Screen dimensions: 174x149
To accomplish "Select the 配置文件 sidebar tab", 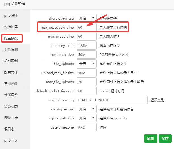I will coord(11,72).
